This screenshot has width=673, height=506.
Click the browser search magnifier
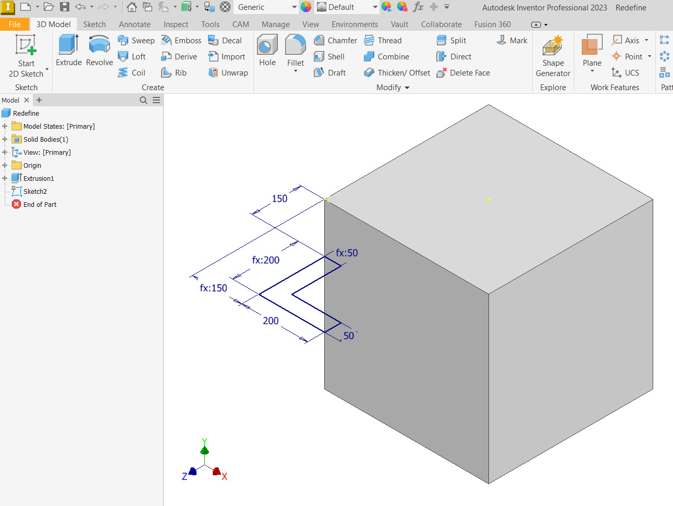143,100
